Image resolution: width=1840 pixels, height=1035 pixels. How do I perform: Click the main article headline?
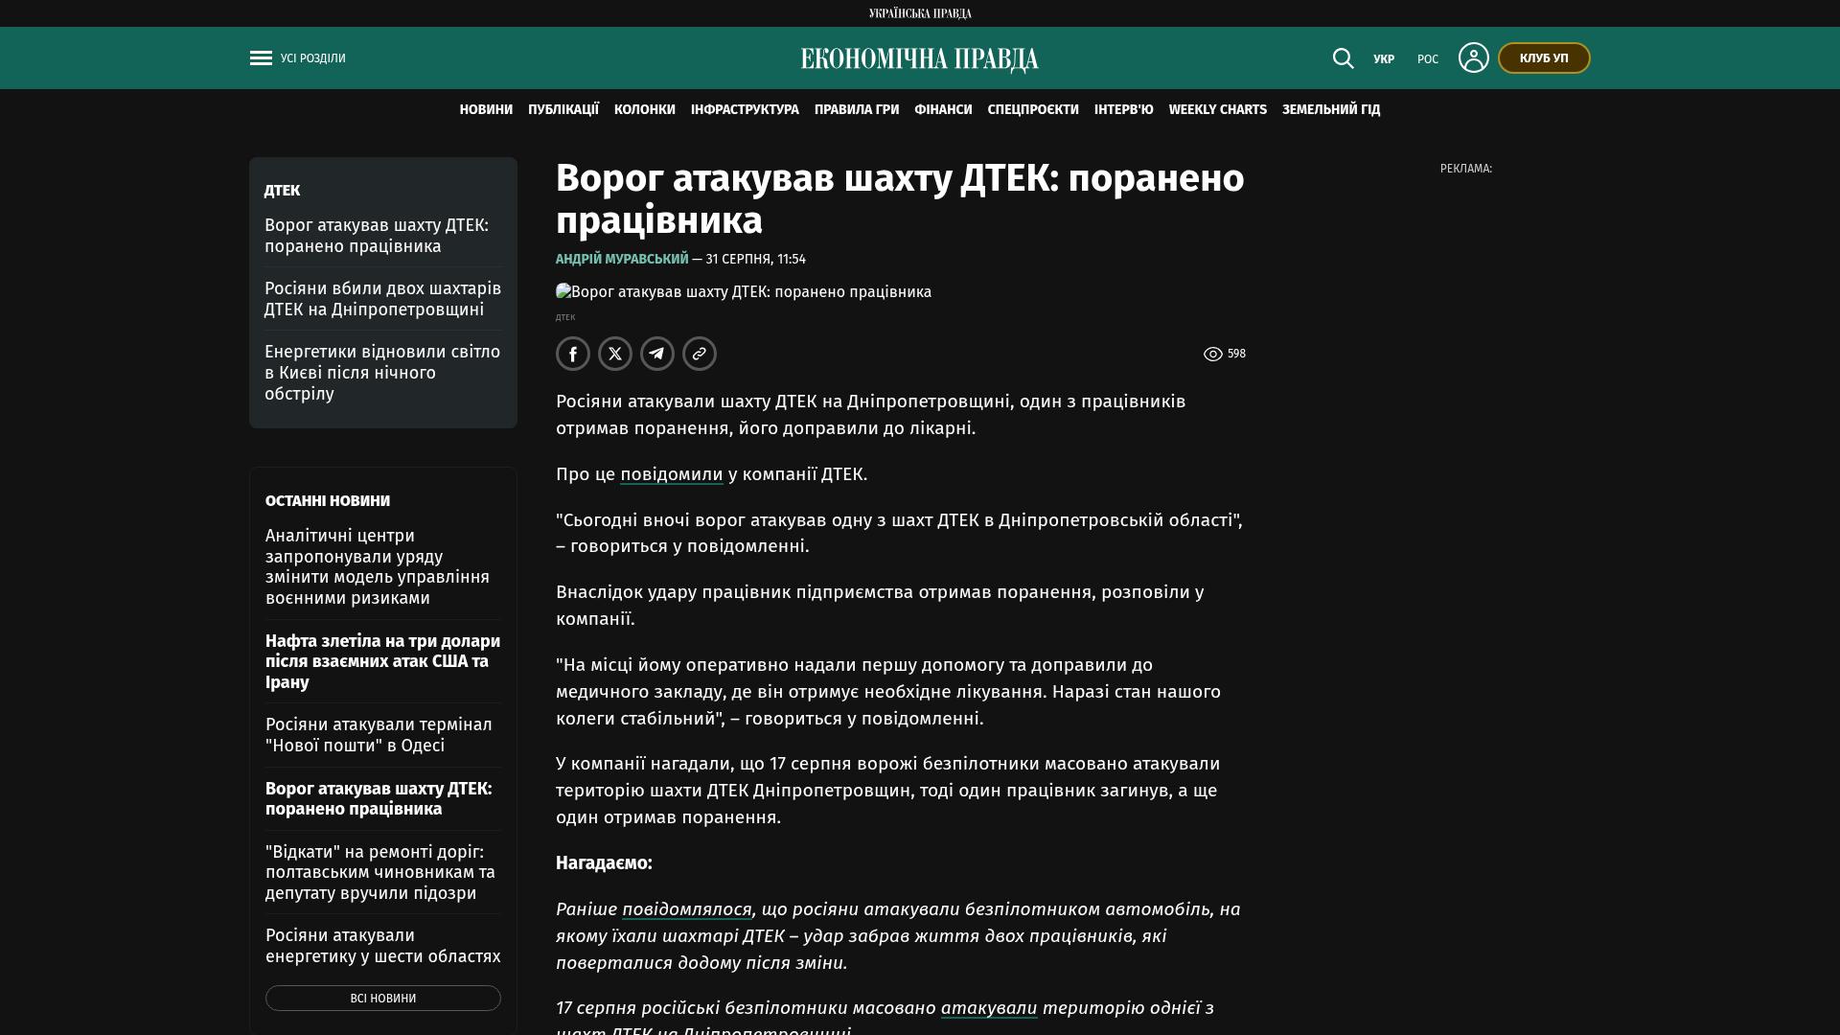tap(901, 199)
